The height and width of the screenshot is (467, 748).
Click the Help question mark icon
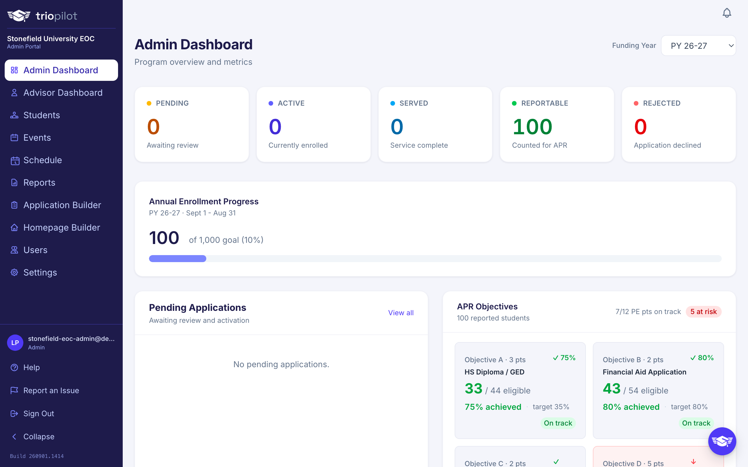click(x=14, y=367)
